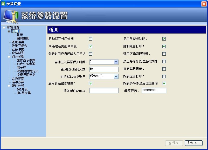
Task: Click the app icon in the title bar
Action: coord(3,4)
